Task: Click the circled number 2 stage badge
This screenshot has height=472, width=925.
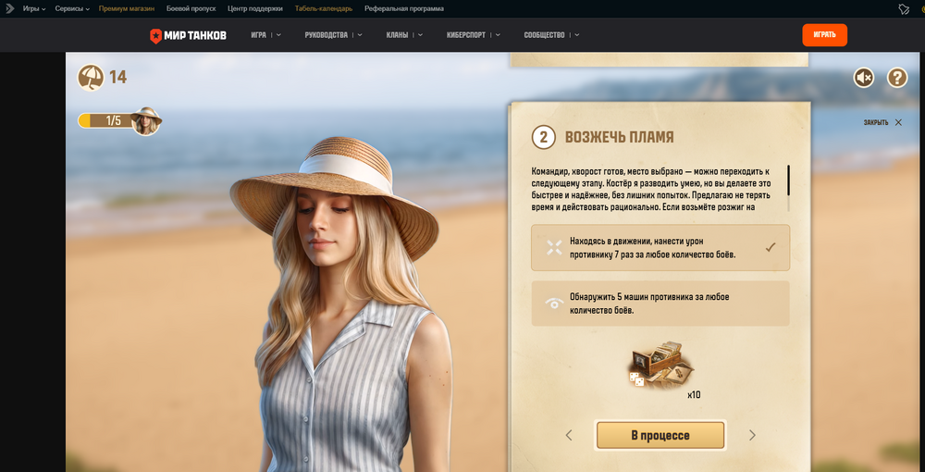Action: 543,138
